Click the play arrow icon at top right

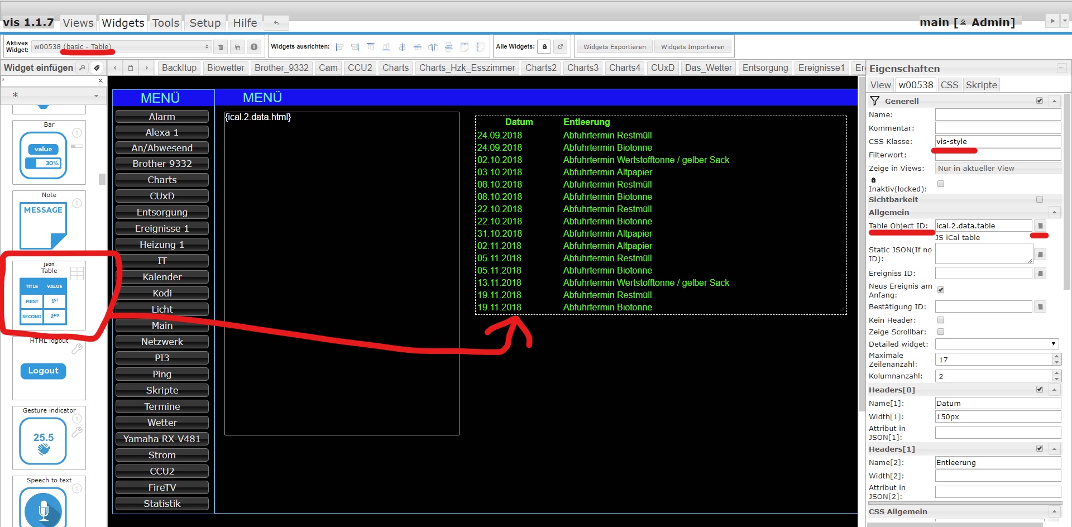click(1052, 21)
